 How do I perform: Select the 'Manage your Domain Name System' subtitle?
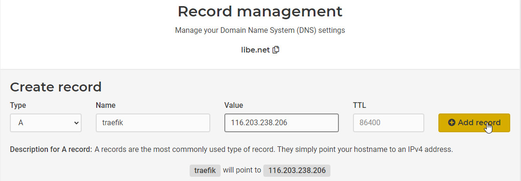260,30
